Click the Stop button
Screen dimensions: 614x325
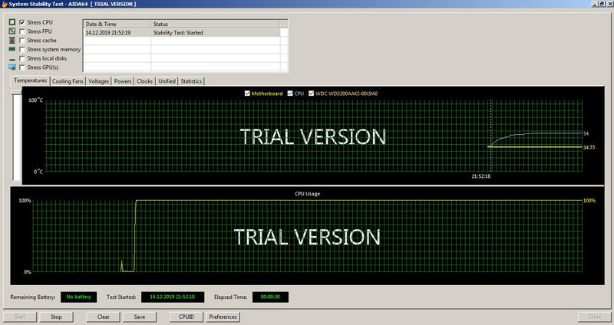pyautogui.click(x=56, y=317)
